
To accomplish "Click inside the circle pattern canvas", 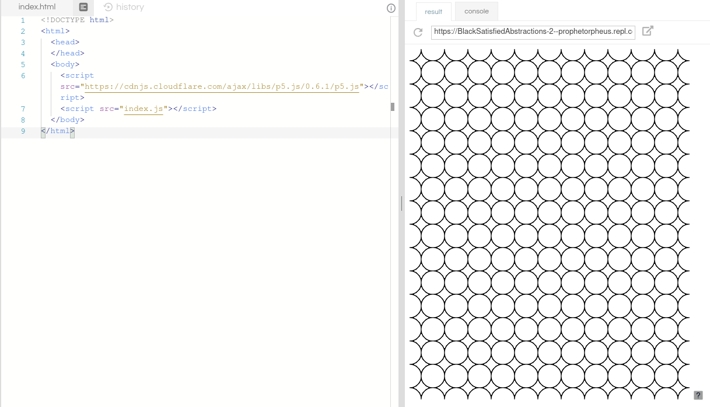I will (x=549, y=224).
